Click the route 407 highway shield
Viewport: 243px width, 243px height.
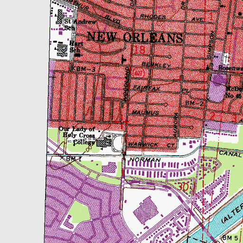(x=139, y=74)
